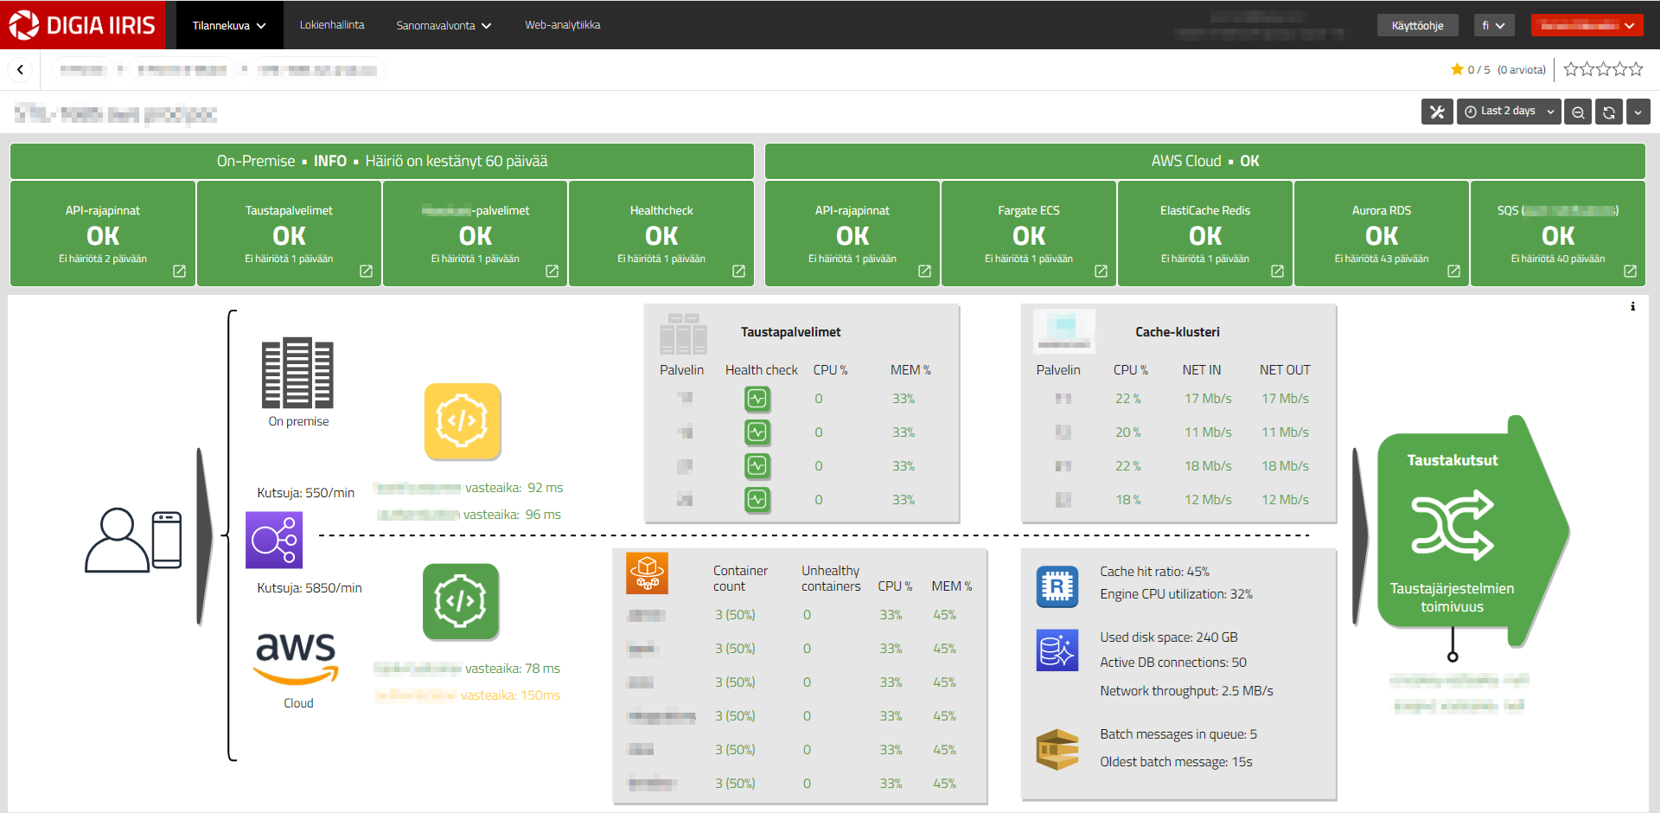
Task: Click 'Network throughput: 2.5 MB/s' text
Action: (1186, 691)
